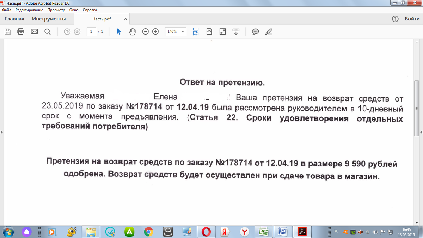
Task: Click the page number field showing 1
Action: [91, 32]
